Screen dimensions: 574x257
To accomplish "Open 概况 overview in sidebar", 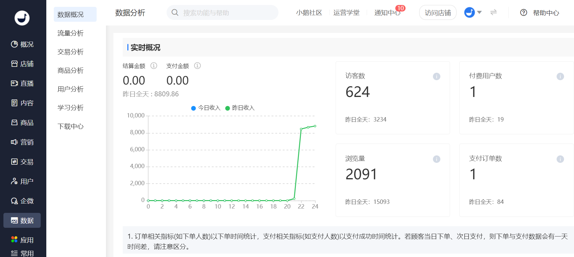I will [x=22, y=44].
